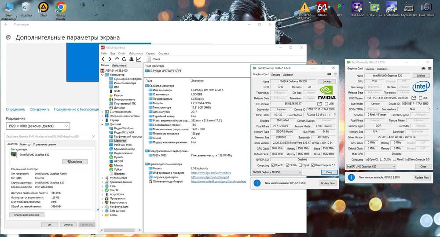Toggle PhysX checkbox in Intel GPU-Z

click(x=394, y=159)
